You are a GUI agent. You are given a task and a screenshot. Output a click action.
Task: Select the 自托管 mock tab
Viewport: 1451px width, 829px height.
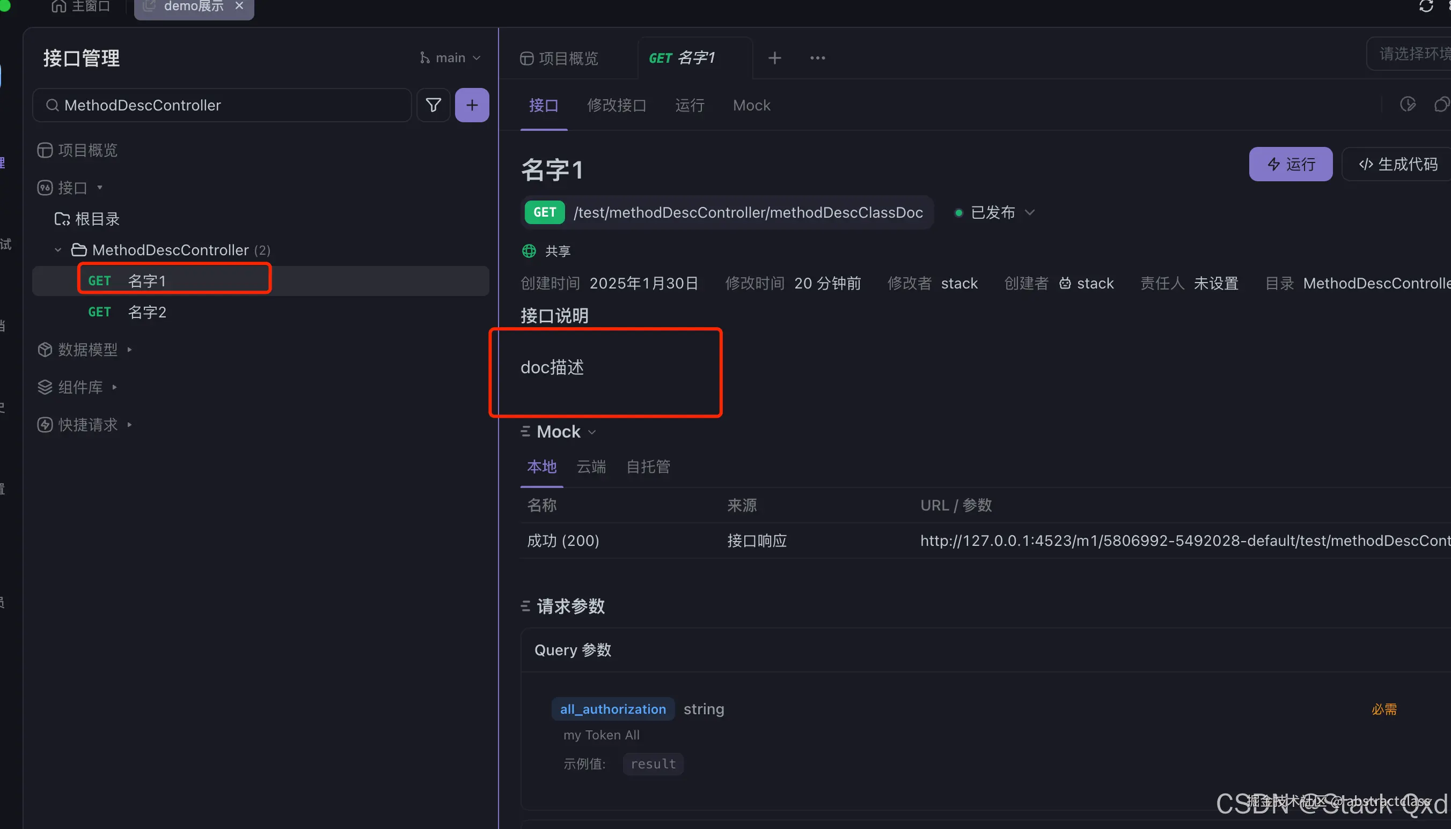pos(648,468)
